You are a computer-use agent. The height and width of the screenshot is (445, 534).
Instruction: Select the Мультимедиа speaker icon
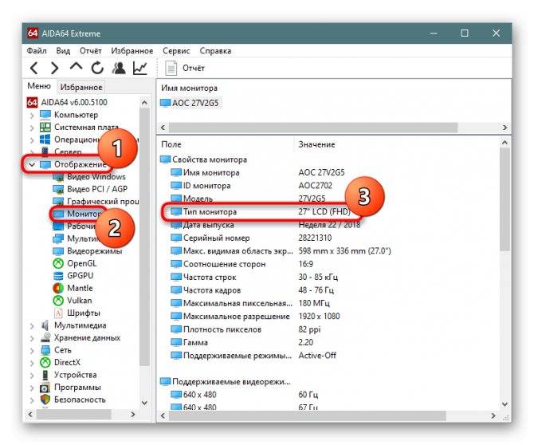45,325
